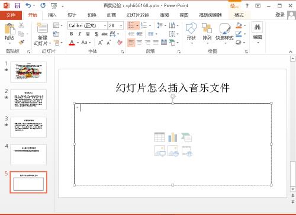Center align the text
The height and width of the screenshot is (215, 296).
pos(140,42)
